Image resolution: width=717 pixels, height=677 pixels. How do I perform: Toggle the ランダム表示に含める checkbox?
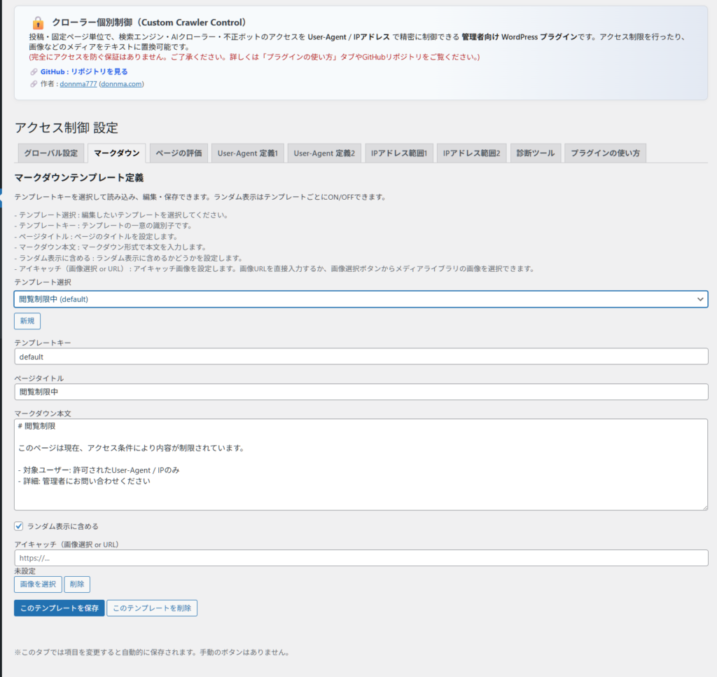(19, 526)
